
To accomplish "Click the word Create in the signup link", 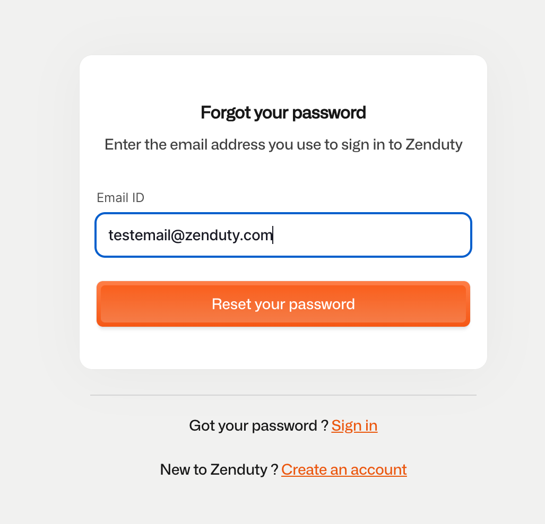I will pyautogui.click(x=304, y=470).
